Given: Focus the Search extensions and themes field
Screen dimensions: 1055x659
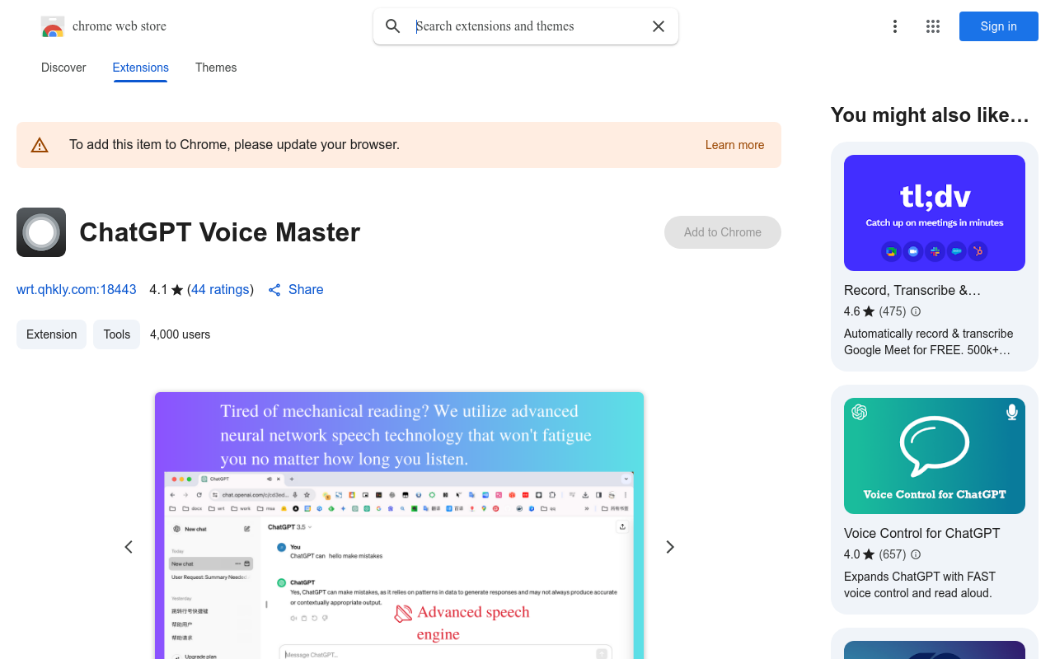Looking at the screenshot, I should pos(526,26).
